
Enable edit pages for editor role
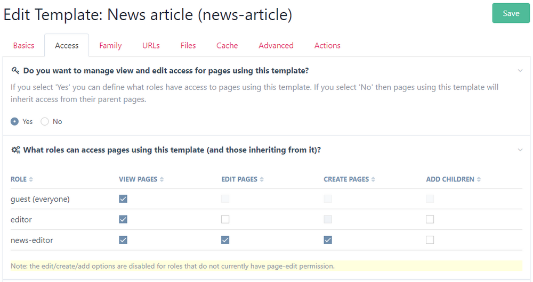pos(225,219)
